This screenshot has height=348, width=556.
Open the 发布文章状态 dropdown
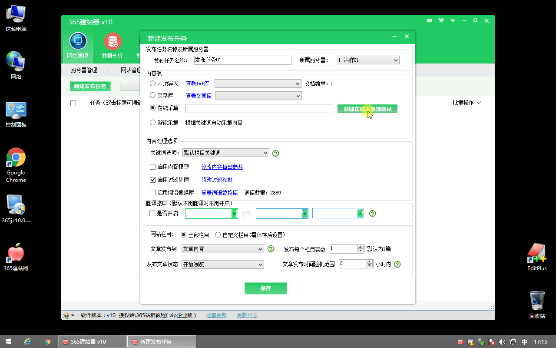(x=223, y=264)
